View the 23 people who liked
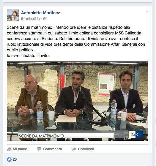Image resolution: width=156 pixels, height=166 pixels. tap(15, 159)
